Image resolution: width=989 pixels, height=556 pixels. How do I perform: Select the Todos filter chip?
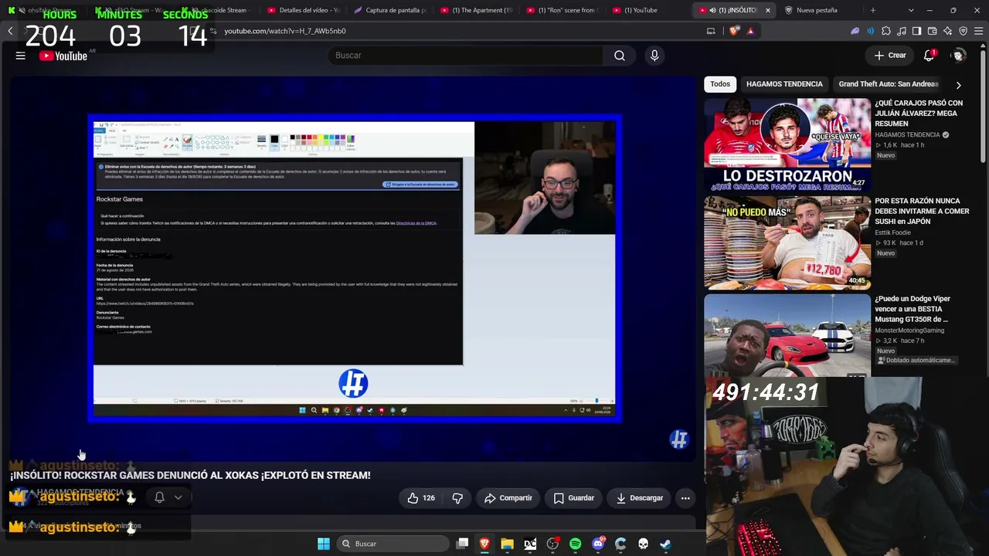pos(720,84)
